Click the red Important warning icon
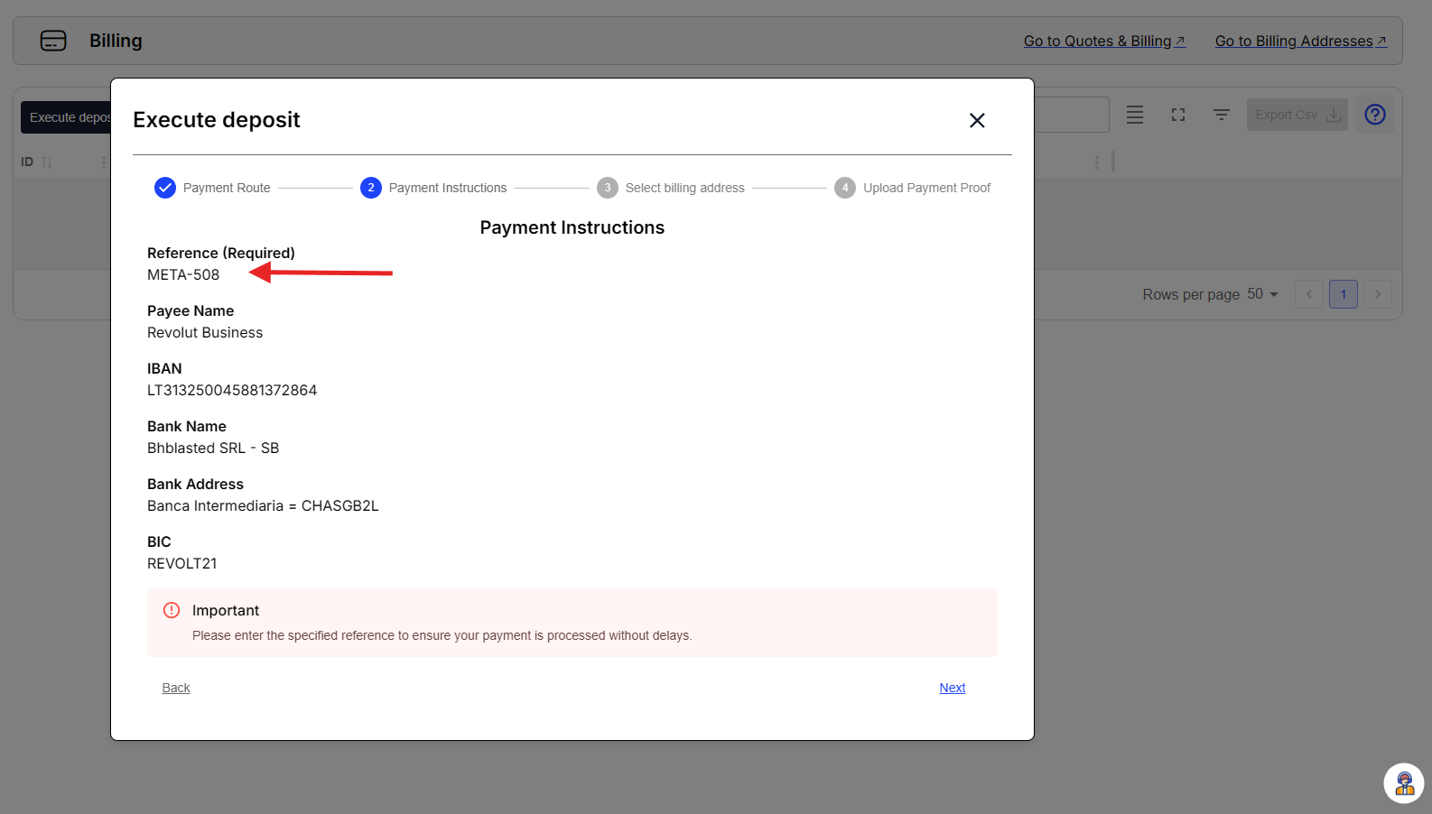The height and width of the screenshot is (814, 1432). (x=172, y=610)
